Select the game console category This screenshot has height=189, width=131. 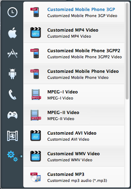click(x=12, y=115)
